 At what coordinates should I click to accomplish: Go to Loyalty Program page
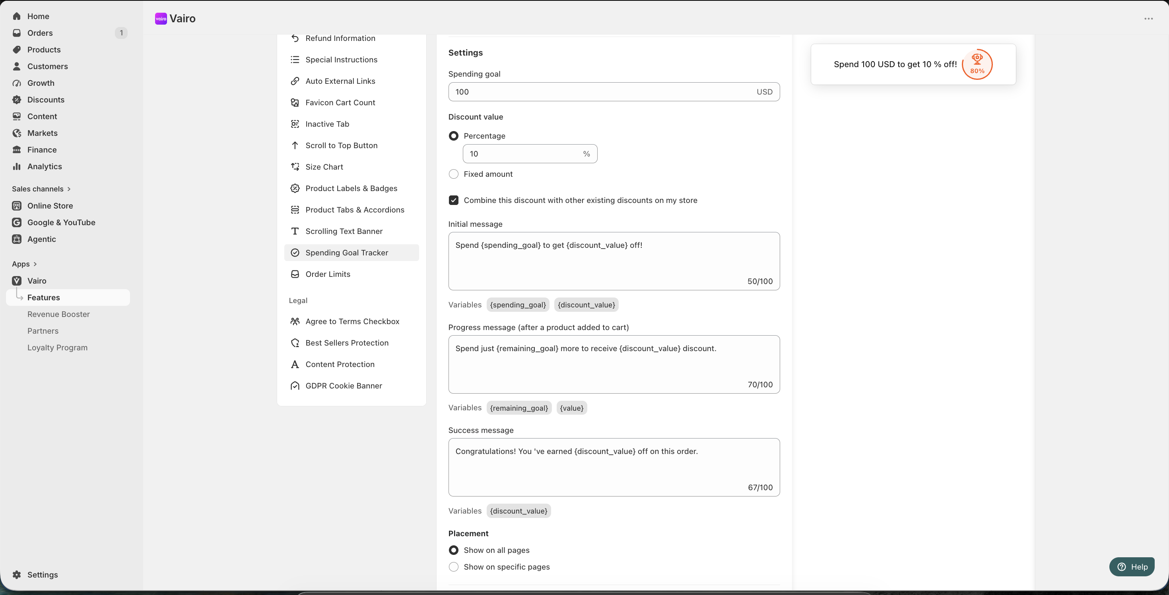pyautogui.click(x=57, y=348)
